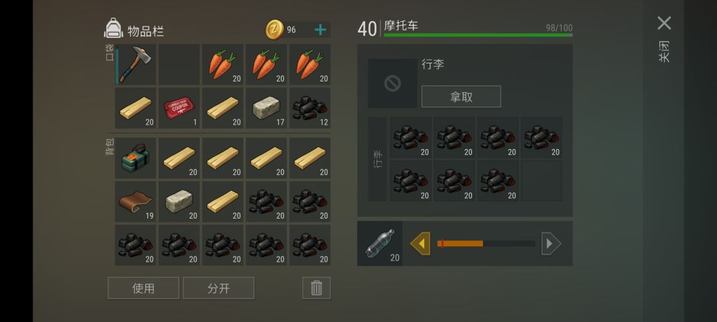Select the leather item with count 19
This screenshot has width=717, height=322.
[x=136, y=201]
